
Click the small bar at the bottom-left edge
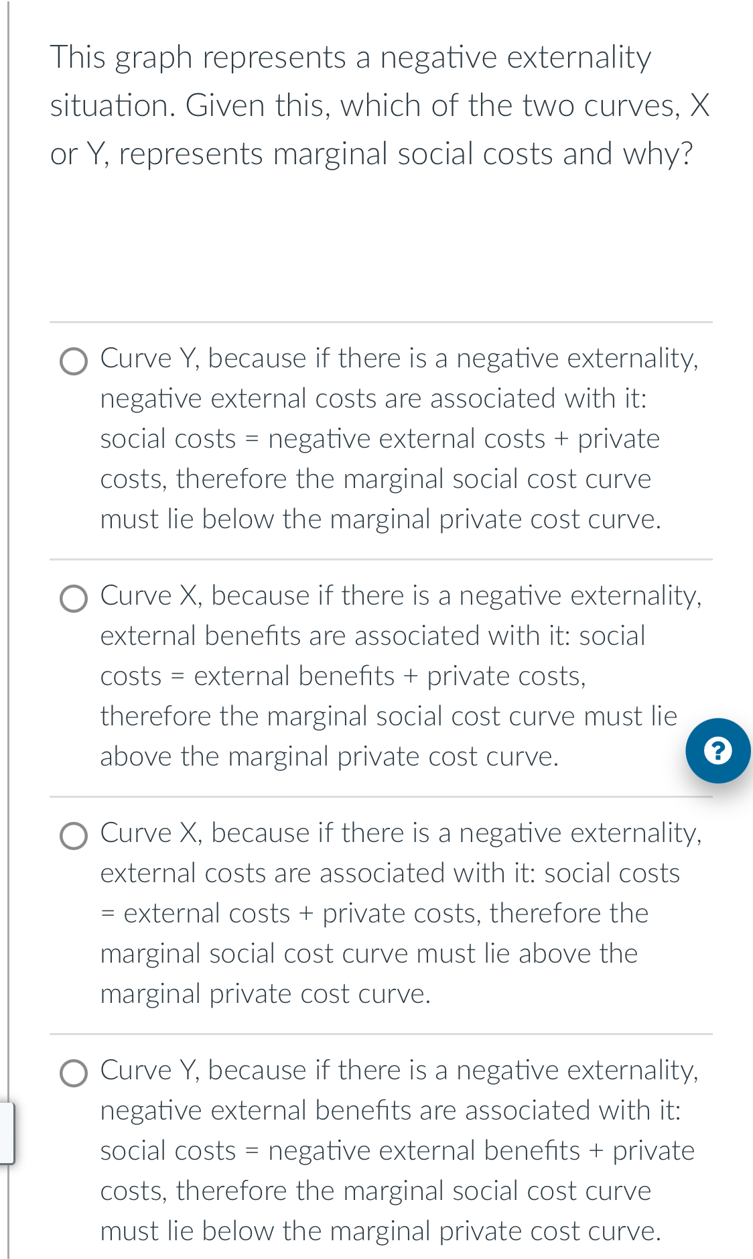pyautogui.click(x=5, y=1133)
